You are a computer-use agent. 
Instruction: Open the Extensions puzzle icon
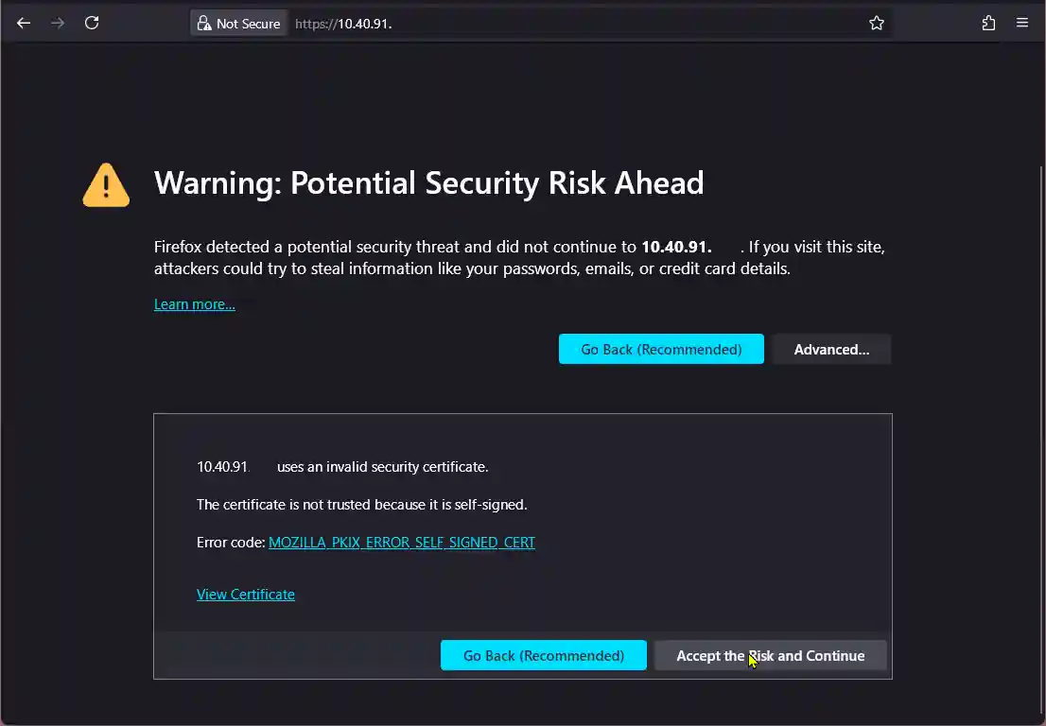[x=988, y=24]
